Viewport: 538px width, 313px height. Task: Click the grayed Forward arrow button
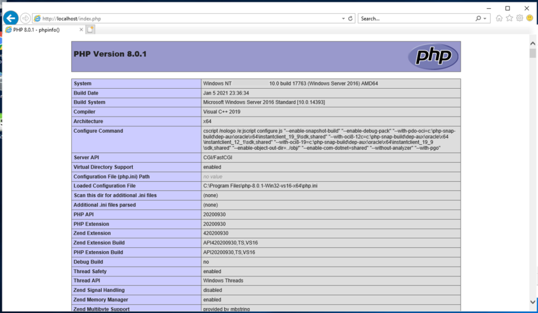pos(25,18)
